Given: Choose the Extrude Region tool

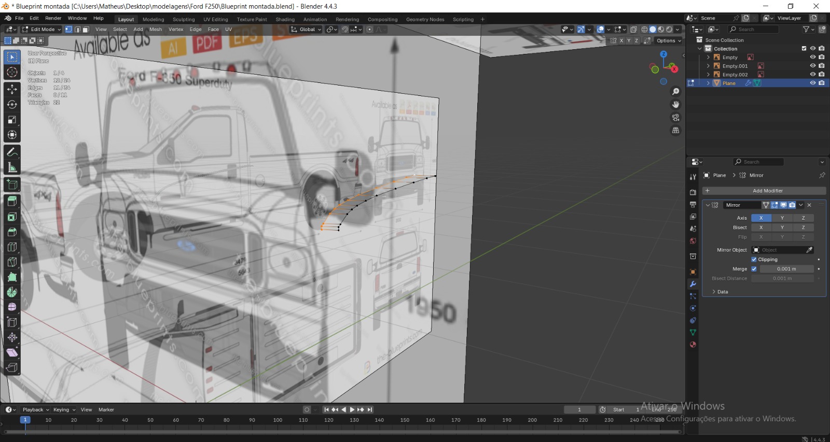Looking at the screenshot, I should [x=12, y=202].
